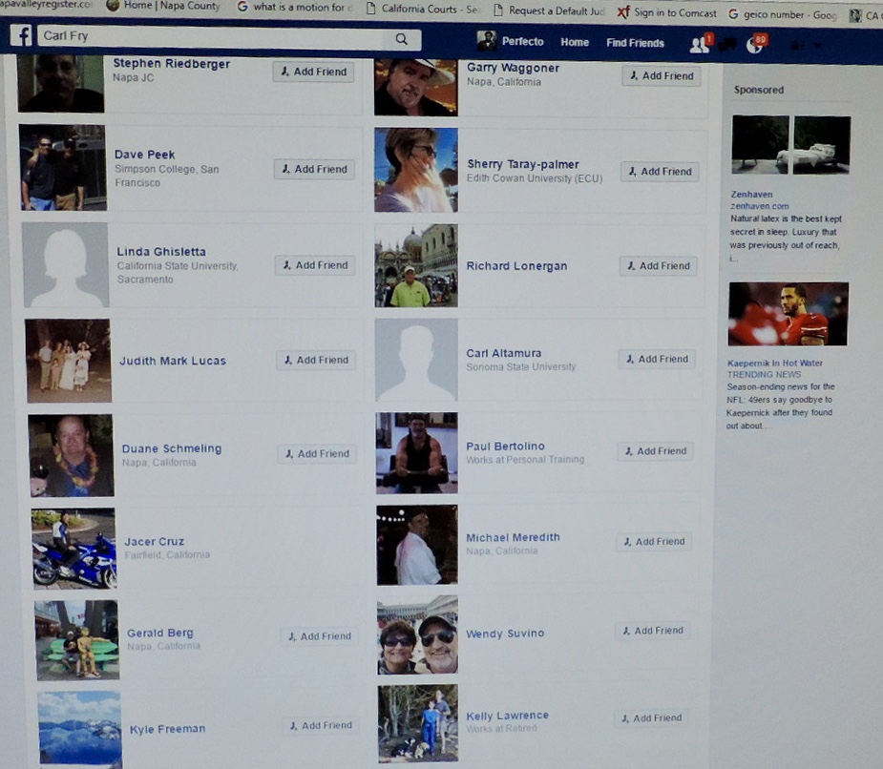Open Wendy Suvino's profile name
The width and height of the screenshot is (883, 769).
coord(505,634)
